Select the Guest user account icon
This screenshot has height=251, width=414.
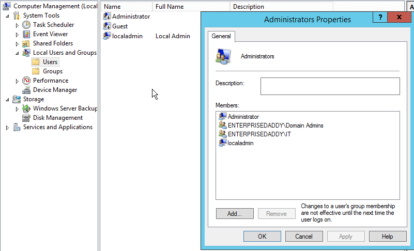click(107, 26)
